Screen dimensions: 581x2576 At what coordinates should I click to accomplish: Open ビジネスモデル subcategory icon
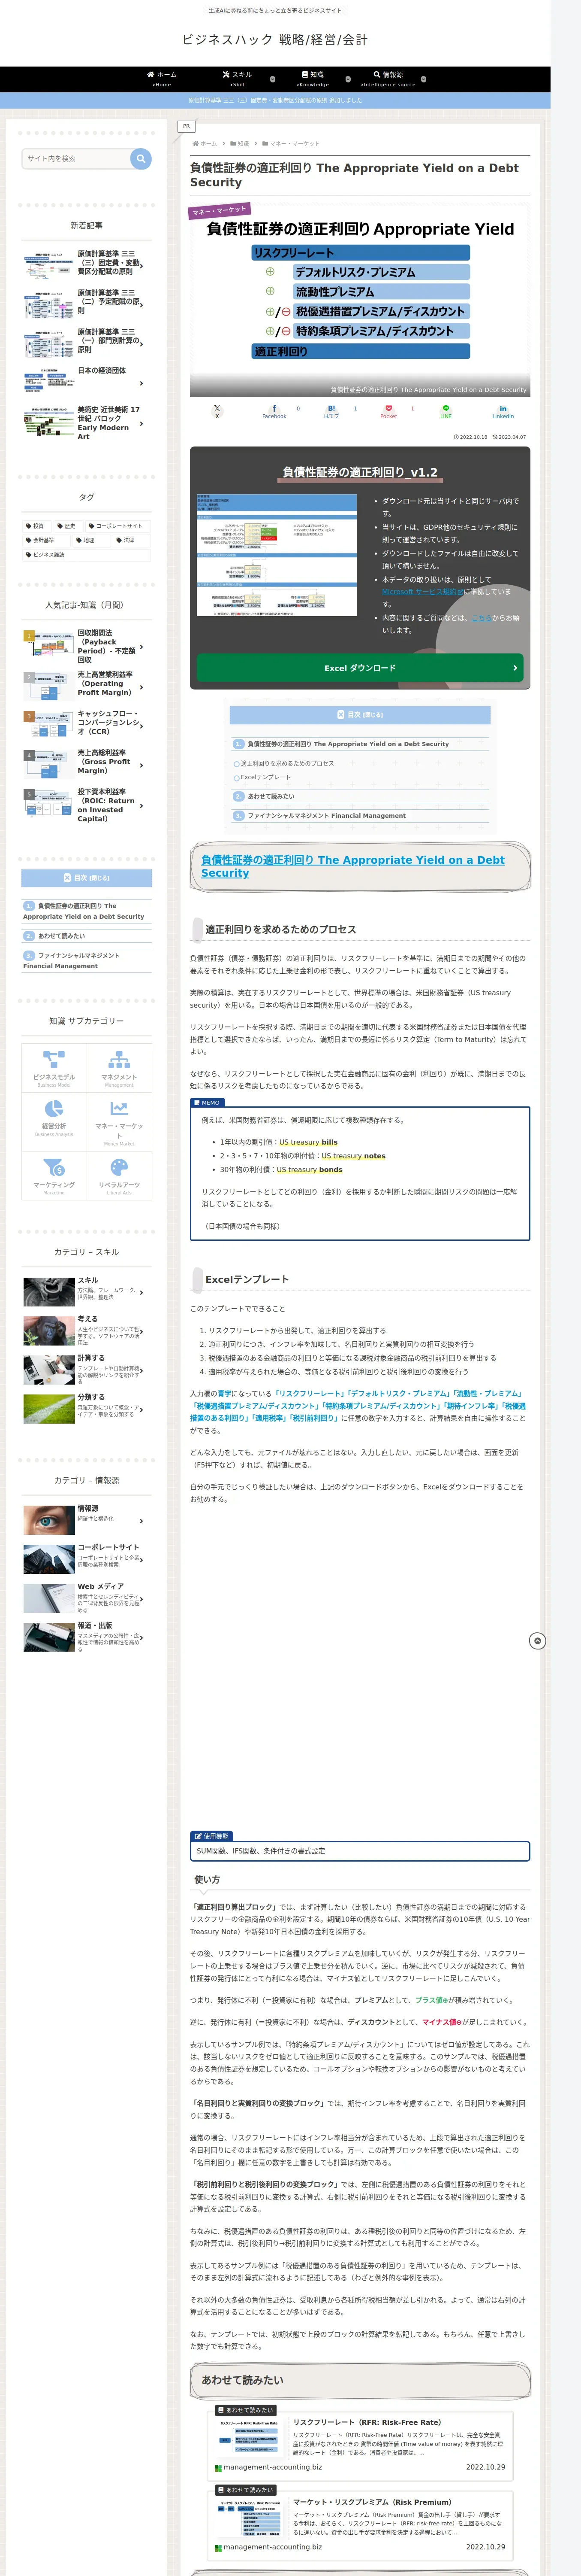click(x=54, y=1059)
